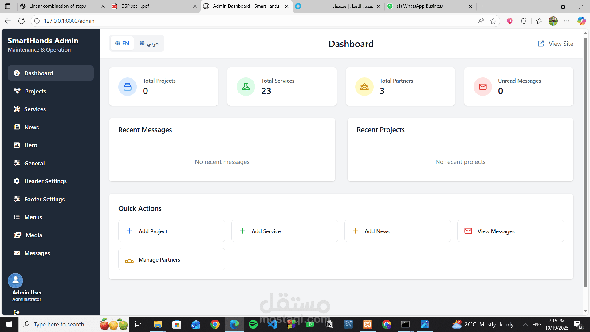Click the Total Projects blue icon
The height and width of the screenshot is (332, 590).
pos(128,87)
